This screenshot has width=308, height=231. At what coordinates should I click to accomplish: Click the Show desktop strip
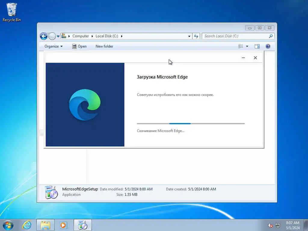(x=306, y=225)
